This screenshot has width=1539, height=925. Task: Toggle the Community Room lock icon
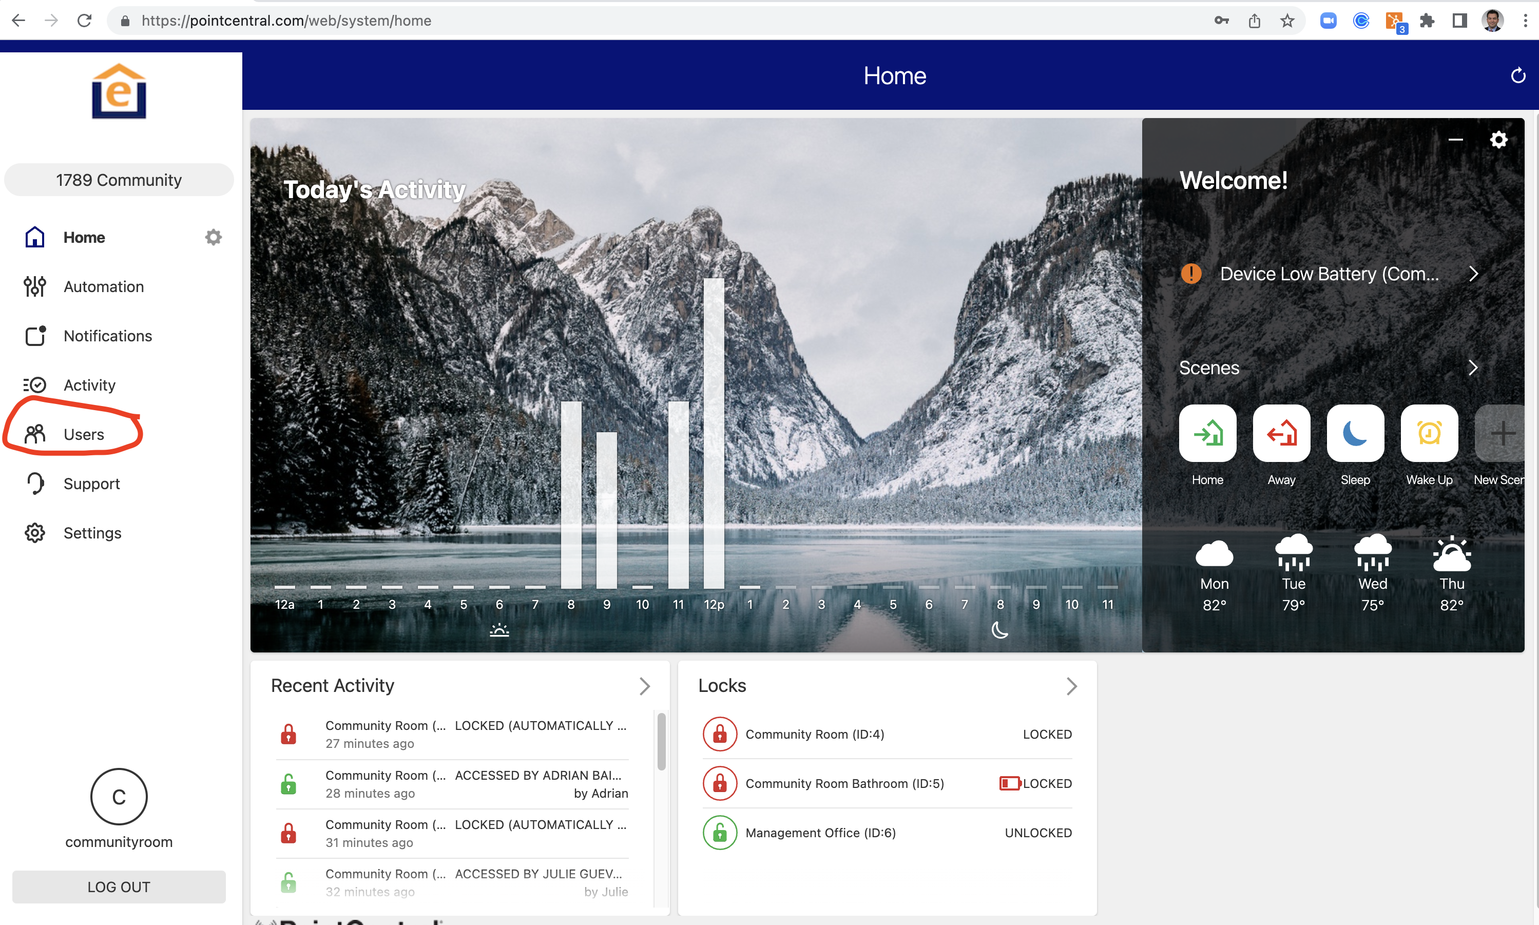[719, 734]
